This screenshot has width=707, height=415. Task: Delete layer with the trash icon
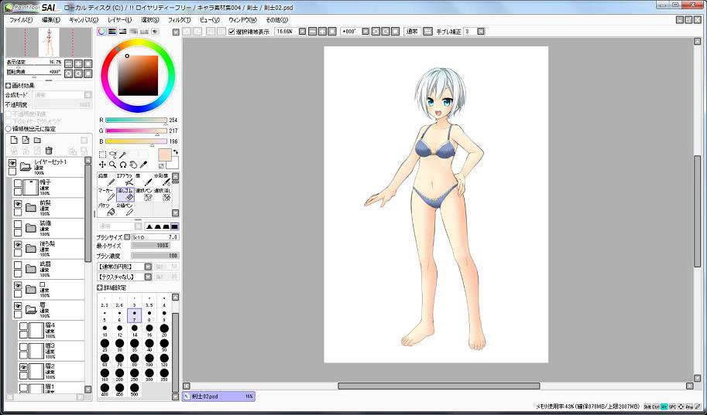point(49,151)
